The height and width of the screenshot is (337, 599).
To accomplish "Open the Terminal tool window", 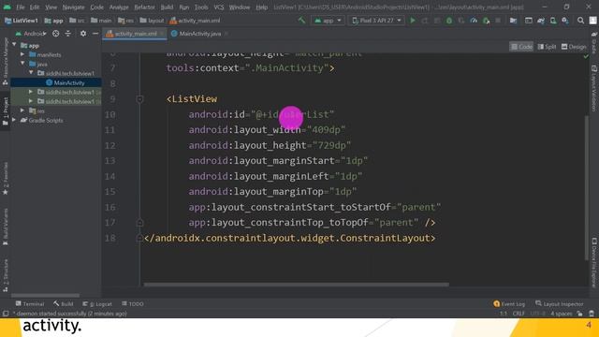I will pyautogui.click(x=30, y=303).
